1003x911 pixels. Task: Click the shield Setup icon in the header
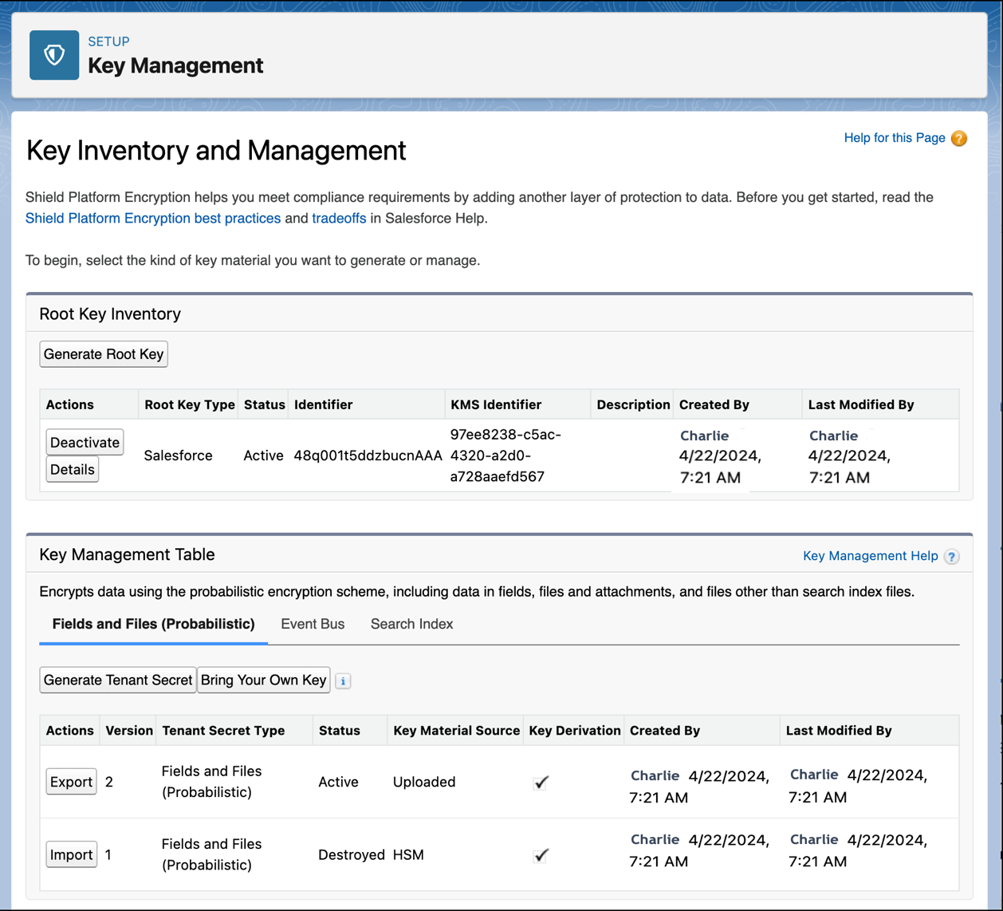[53, 55]
